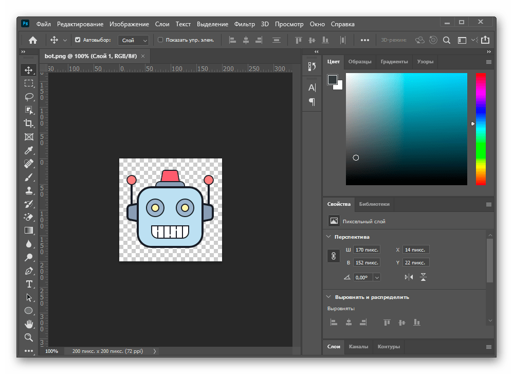Toggle the width-height link constraint

(334, 256)
